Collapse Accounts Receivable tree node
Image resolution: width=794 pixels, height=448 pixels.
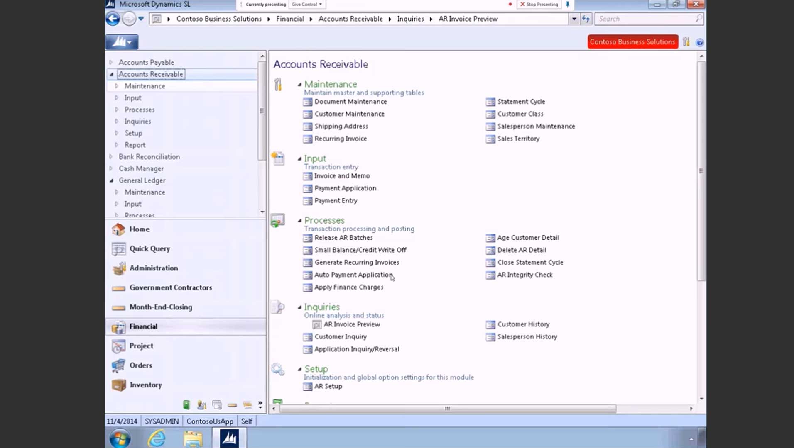tap(111, 74)
